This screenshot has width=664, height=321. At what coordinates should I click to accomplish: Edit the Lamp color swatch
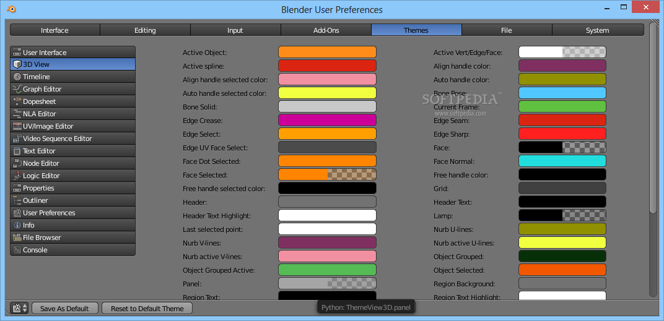coord(562,215)
